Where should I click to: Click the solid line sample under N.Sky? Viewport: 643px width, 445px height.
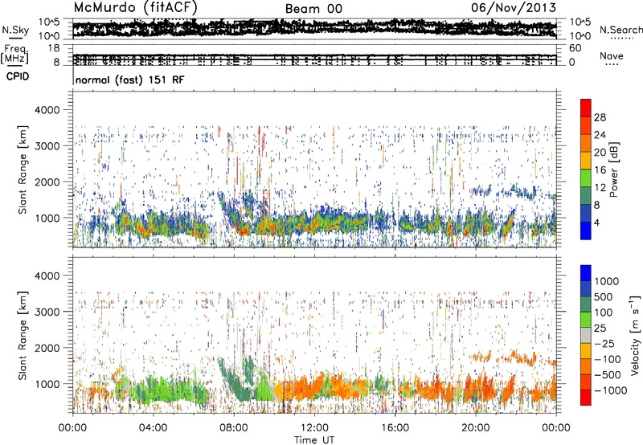pos(15,39)
